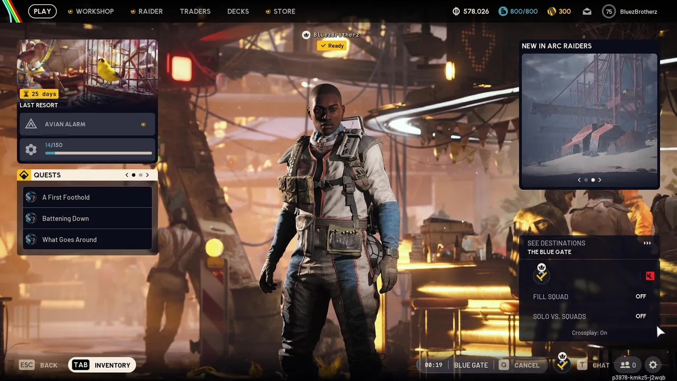The width and height of the screenshot is (677, 381).
Task: Open the DECKS tab
Action: (x=238, y=11)
